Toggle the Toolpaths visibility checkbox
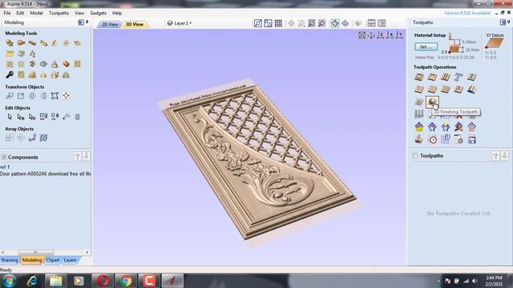Viewport: 513px width, 288px height. (x=415, y=156)
